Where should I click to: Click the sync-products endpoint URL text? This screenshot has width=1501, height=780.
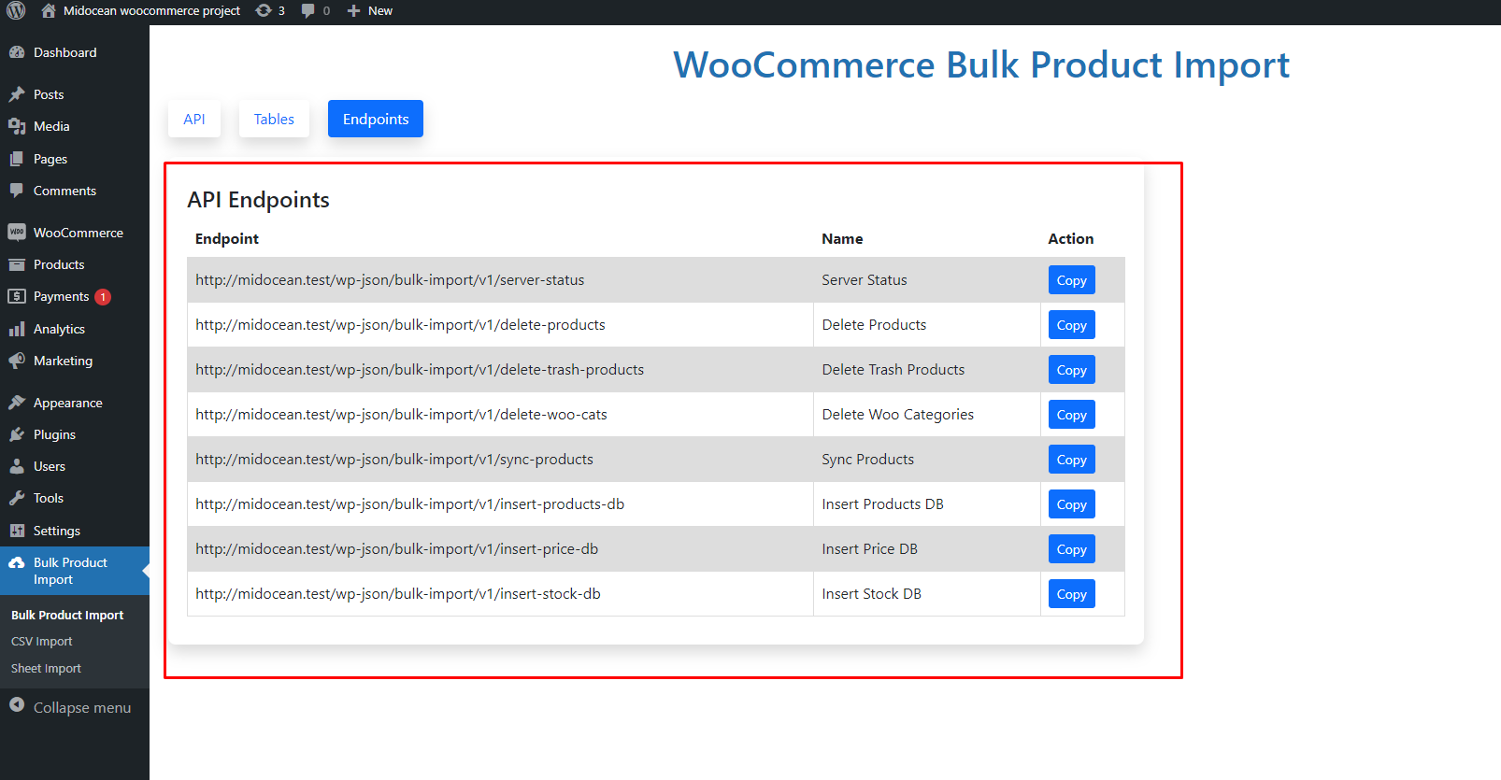(x=394, y=460)
